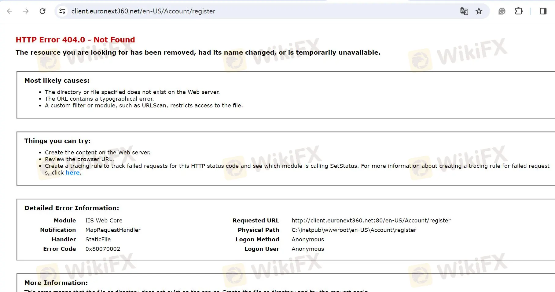Screen dimensions: 555x292
Task: Click the "More Information" heading
Action: pos(56,283)
